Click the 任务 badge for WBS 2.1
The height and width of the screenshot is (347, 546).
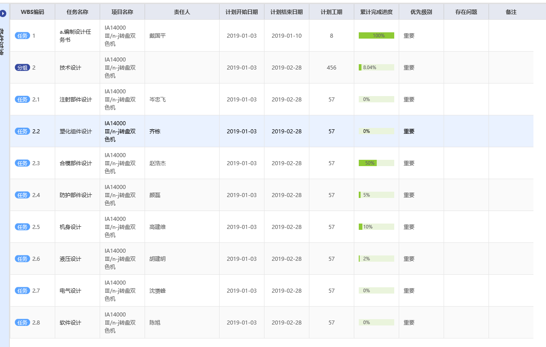pos(22,99)
